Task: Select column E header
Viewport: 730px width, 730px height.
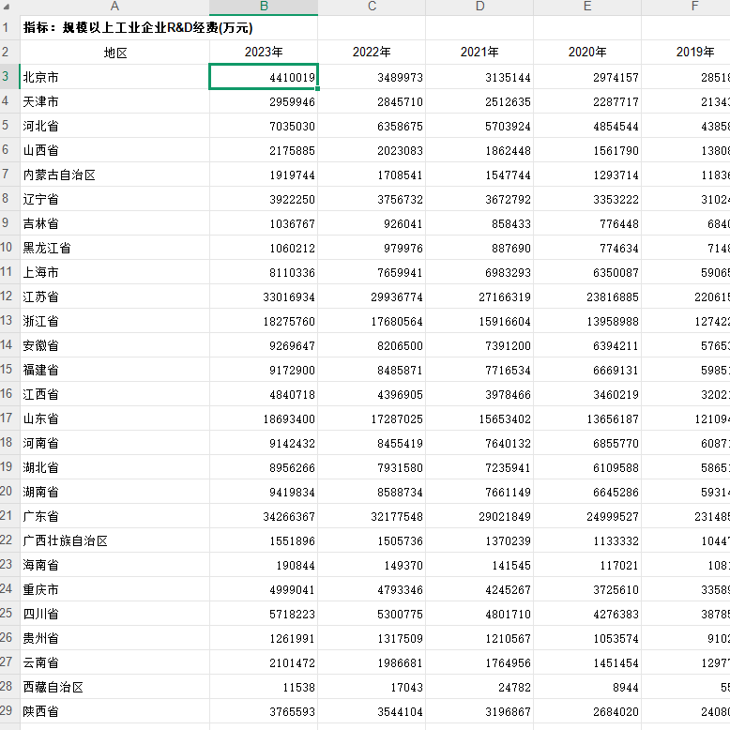Action: (x=587, y=7)
